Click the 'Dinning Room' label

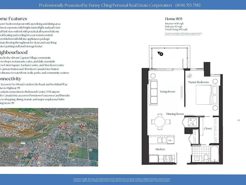tap(175, 114)
